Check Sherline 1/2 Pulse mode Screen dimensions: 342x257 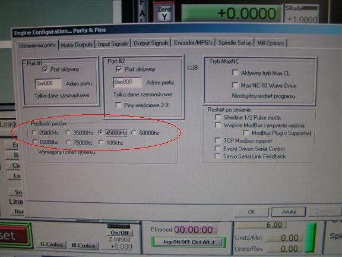218,117
